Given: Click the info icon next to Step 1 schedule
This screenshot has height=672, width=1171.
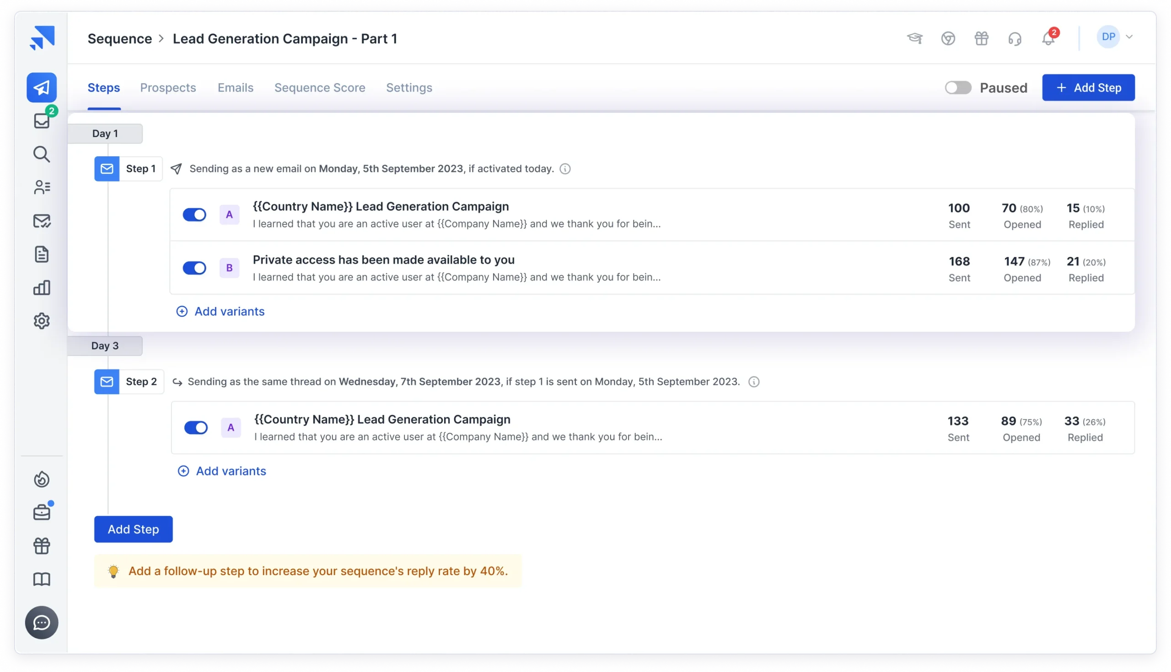Looking at the screenshot, I should tap(566, 169).
